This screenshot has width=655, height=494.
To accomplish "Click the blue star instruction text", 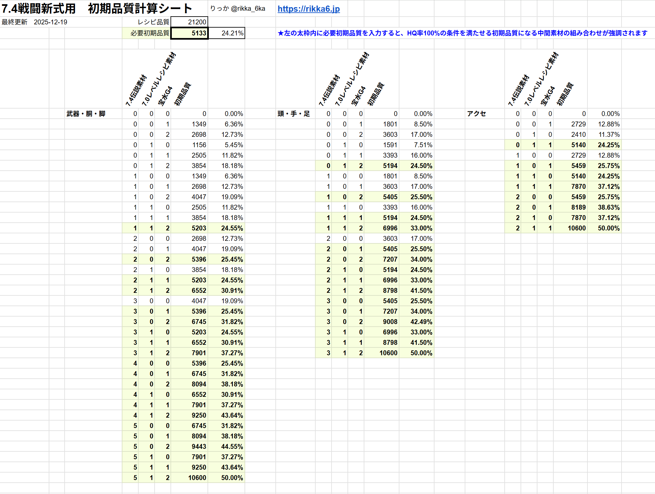I will pos(462,33).
